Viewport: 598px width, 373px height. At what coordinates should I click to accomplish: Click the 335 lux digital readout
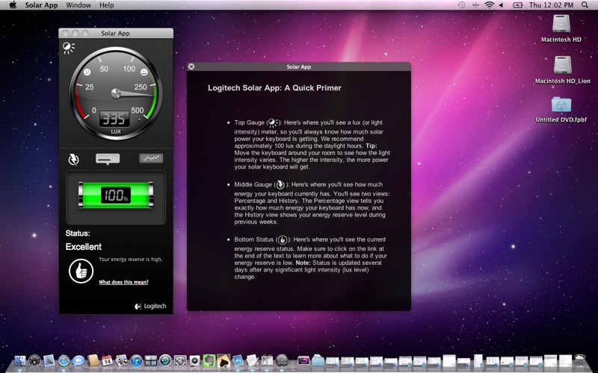[114, 119]
